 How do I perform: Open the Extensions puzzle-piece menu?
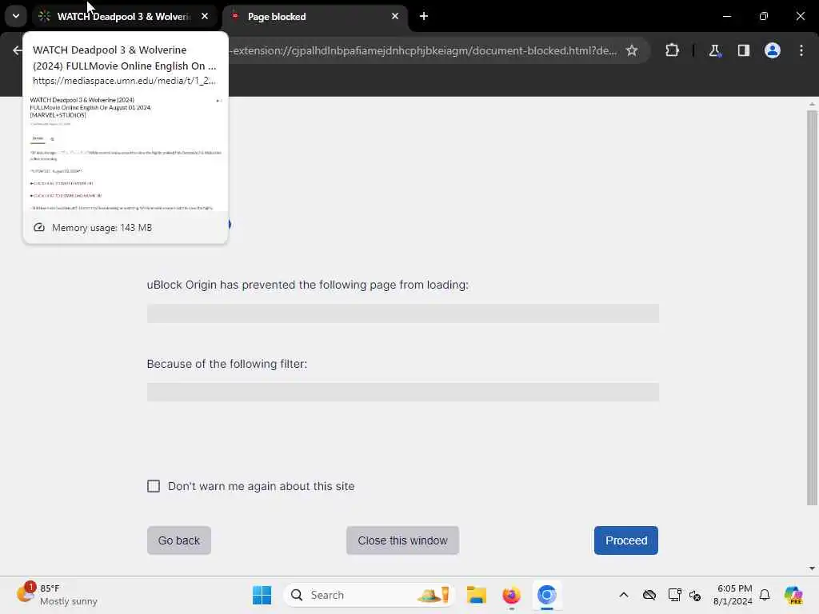click(x=672, y=50)
